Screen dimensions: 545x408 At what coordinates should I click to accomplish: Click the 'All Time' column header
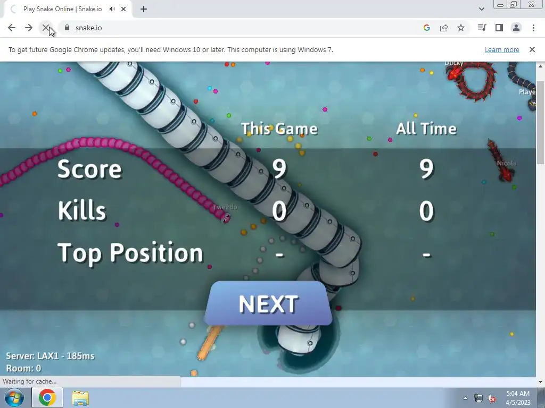point(426,129)
